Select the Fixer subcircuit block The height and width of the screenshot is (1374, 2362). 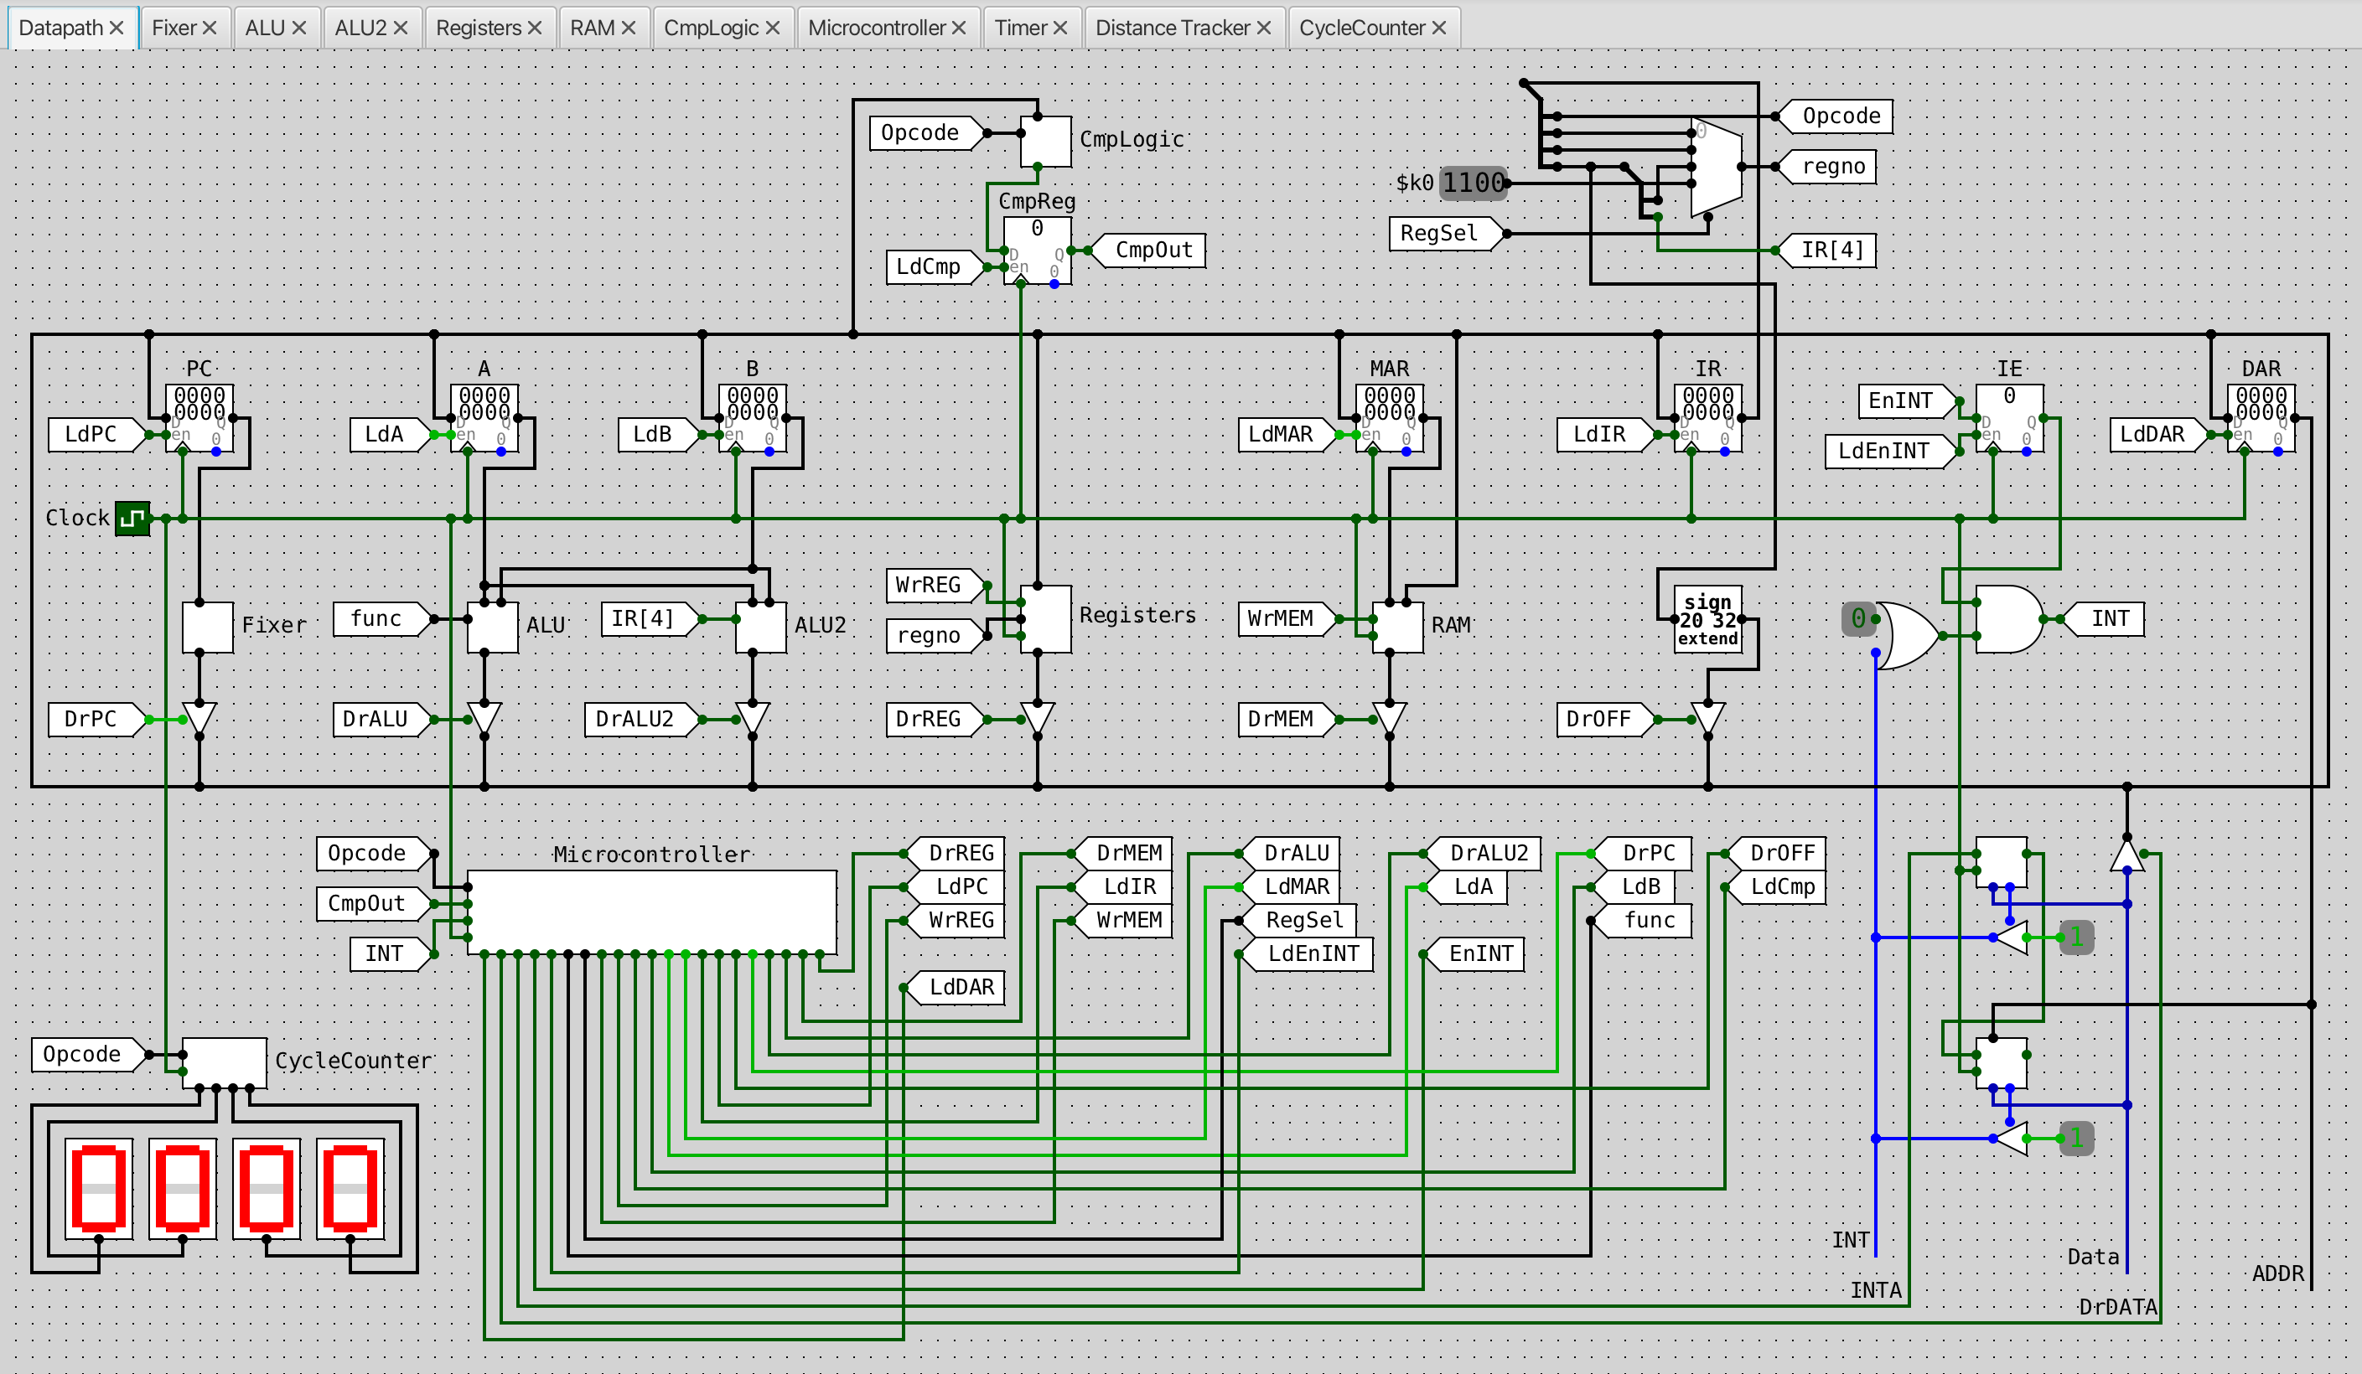pyautogui.click(x=207, y=627)
